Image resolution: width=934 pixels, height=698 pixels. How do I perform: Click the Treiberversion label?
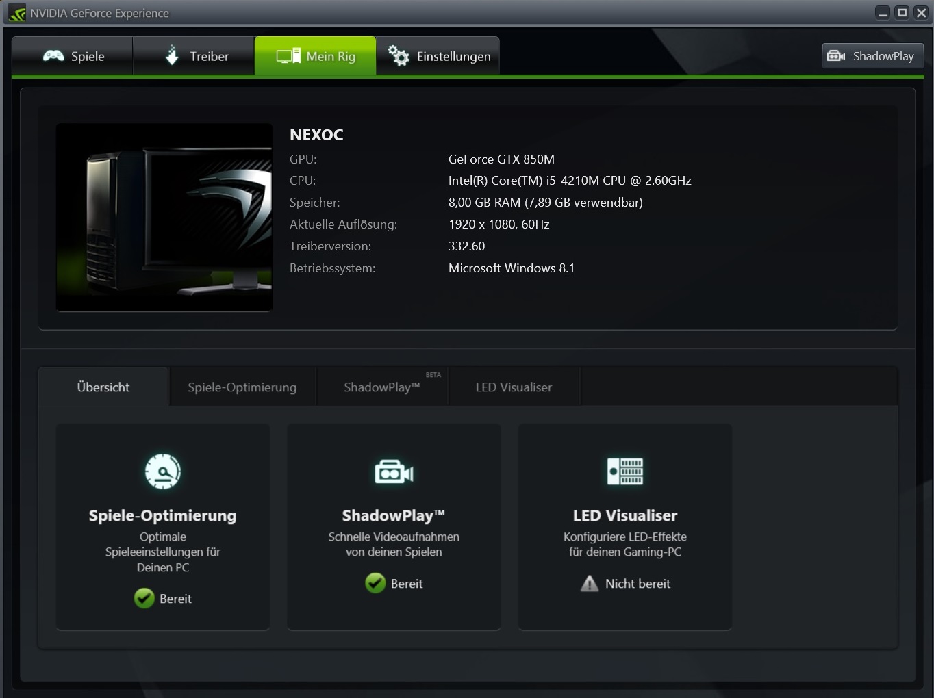pos(330,246)
